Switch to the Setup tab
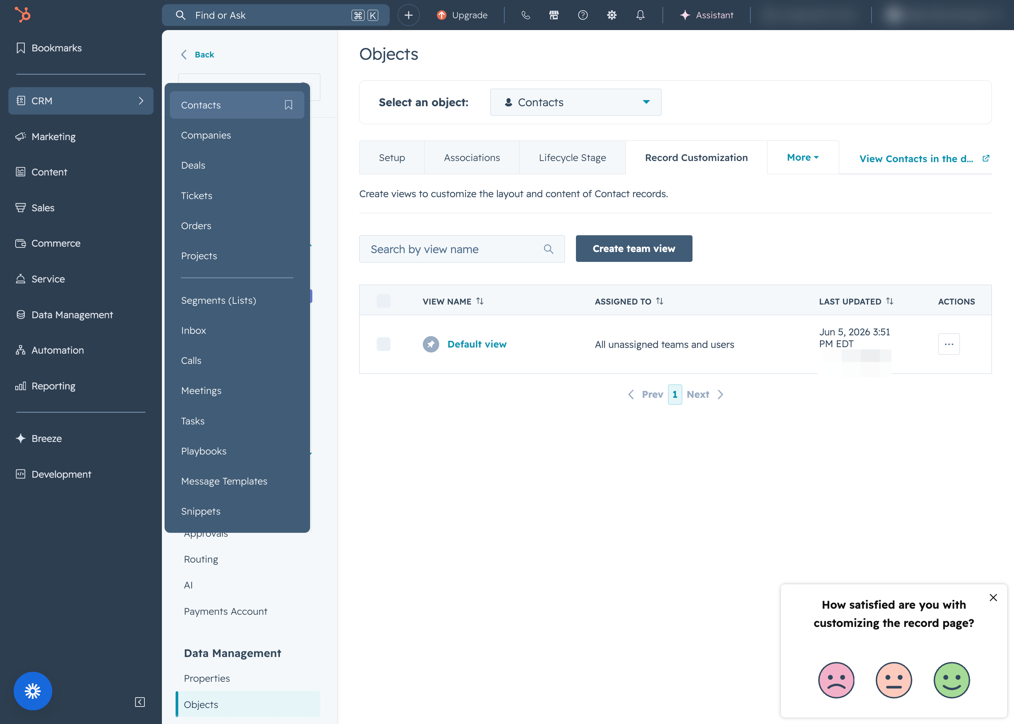Image resolution: width=1014 pixels, height=724 pixels. [x=392, y=157]
